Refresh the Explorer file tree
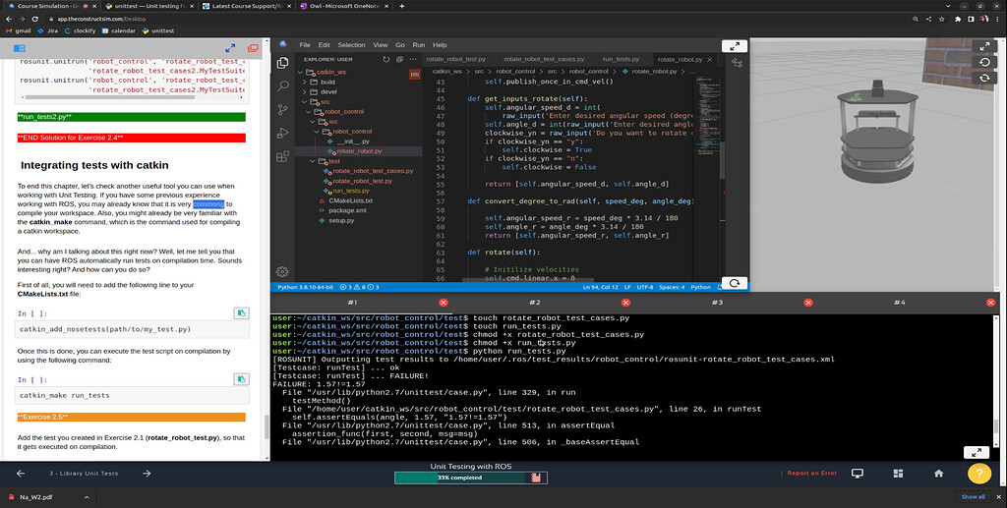The image size is (1007, 508). click(385, 59)
